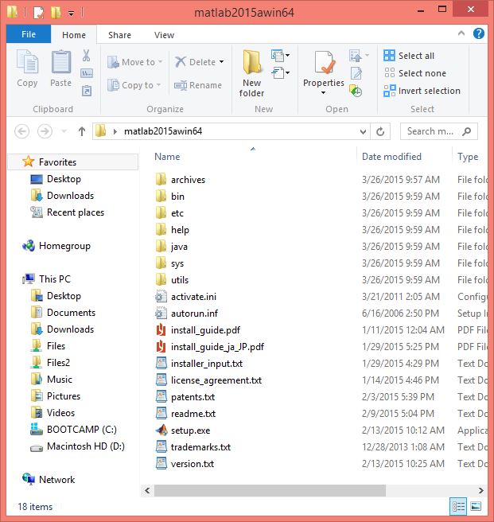Click the Rename button
The image size is (494, 522).
pyautogui.click(x=198, y=85)
